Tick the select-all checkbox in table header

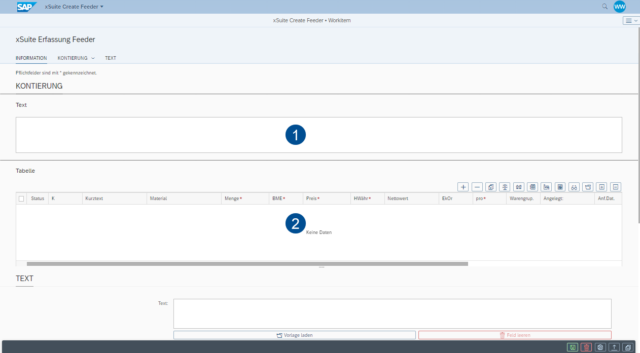tap(21, 199)
